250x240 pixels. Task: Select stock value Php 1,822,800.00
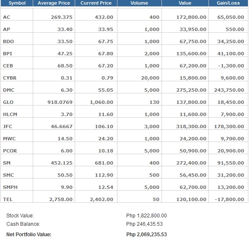(146, 216)
